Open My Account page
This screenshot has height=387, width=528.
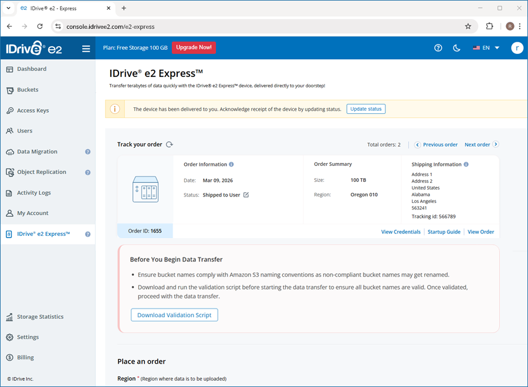pyautogui.click(x=33, y=213)
